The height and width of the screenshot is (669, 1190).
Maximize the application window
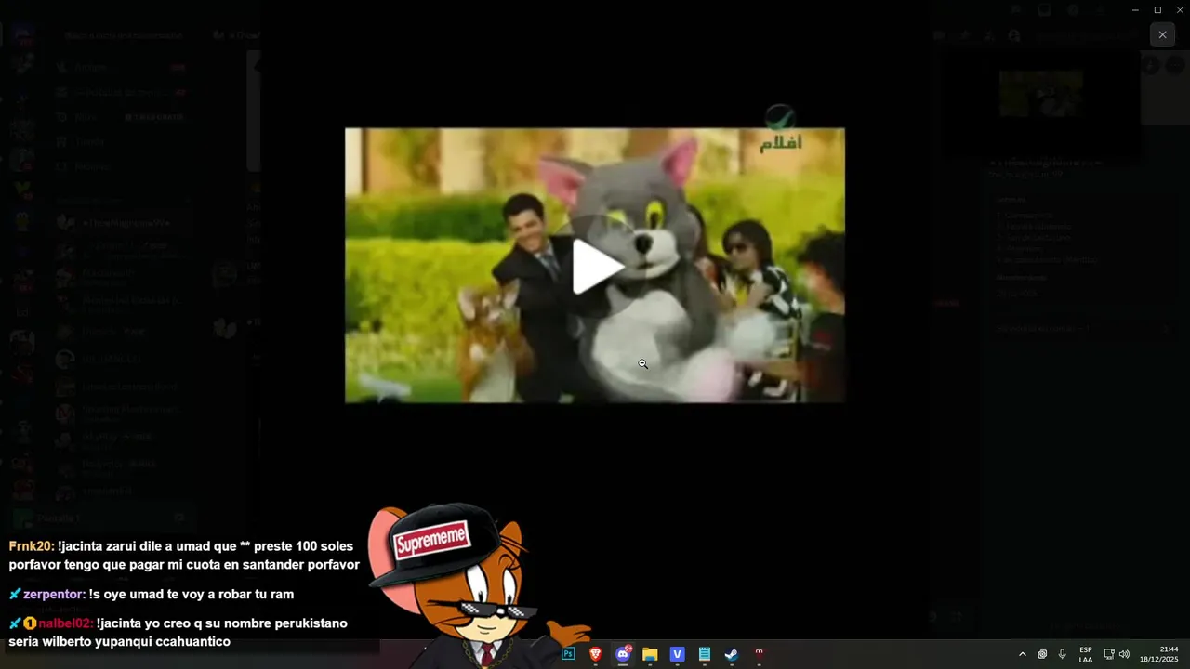(1157, 9)
